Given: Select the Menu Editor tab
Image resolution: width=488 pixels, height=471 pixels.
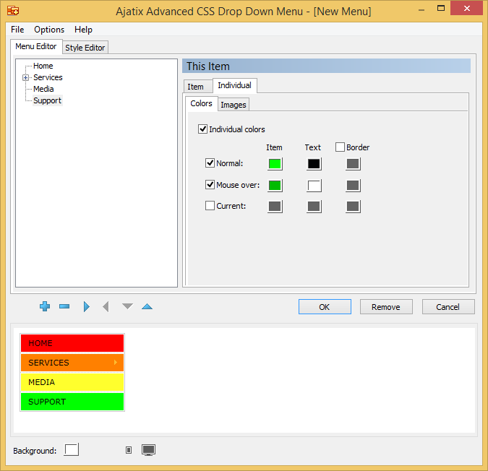Looking at the screenshot, I should tap(36, 46).
